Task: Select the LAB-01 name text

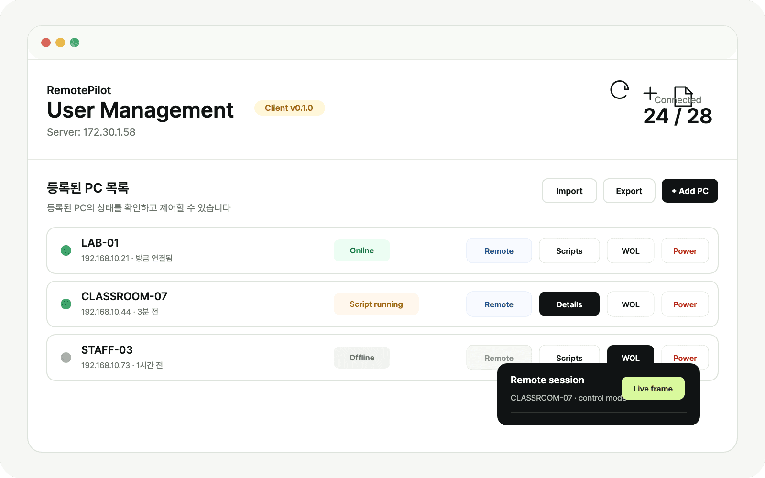Action: coord(100,243)
